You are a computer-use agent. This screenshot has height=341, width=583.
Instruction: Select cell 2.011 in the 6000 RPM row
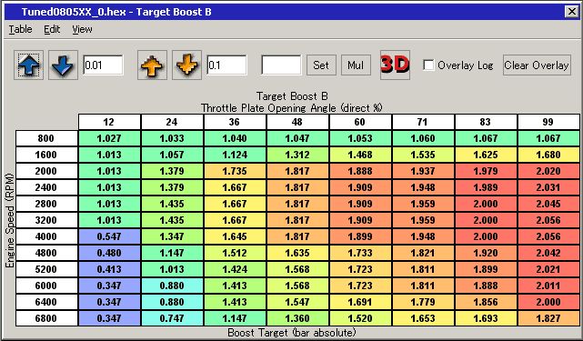pyautogui.click(x=548, y=286)
